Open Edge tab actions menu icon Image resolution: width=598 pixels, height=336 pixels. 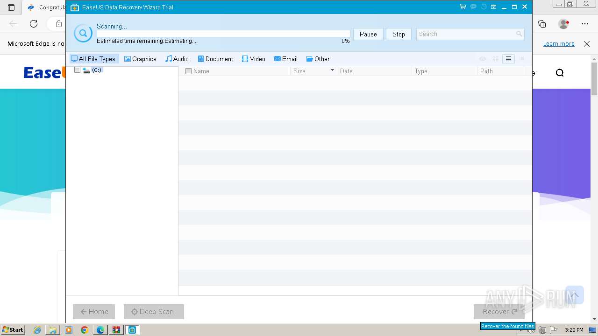tap(11, 7)
